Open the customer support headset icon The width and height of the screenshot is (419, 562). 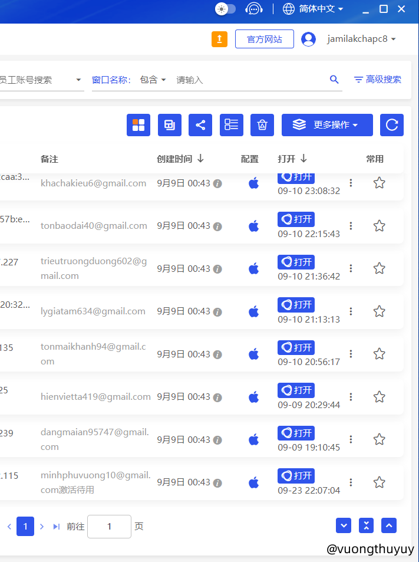coord(254,9)
